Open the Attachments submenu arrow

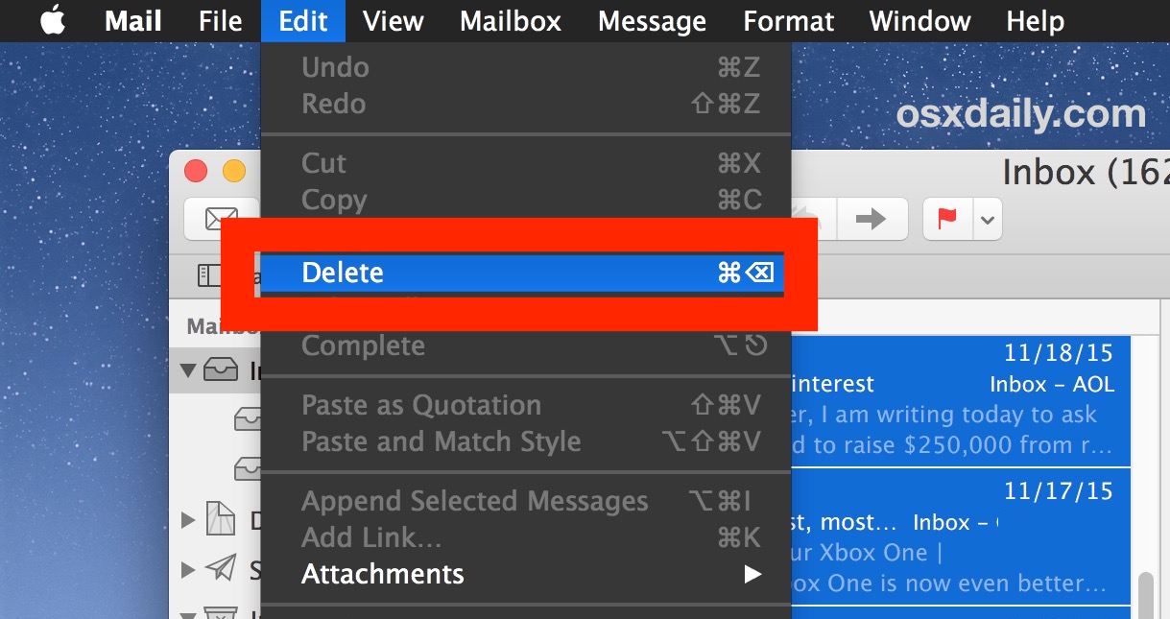pos(753,574)
